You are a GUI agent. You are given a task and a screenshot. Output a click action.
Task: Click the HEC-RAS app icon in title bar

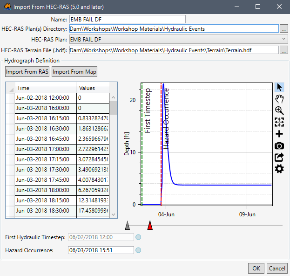[7, 7]
